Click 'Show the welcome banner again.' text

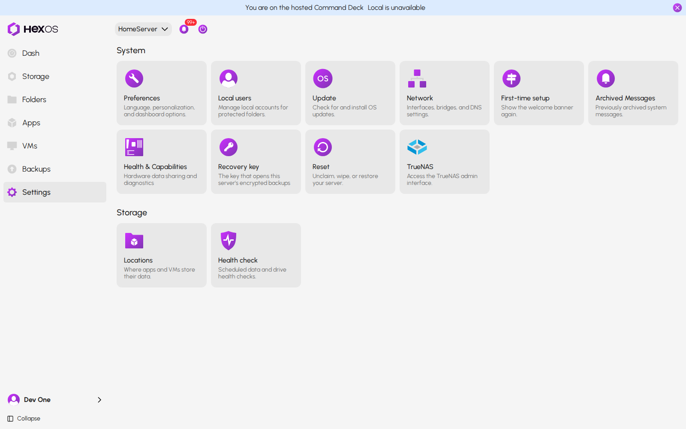click(x=537, y=111)
